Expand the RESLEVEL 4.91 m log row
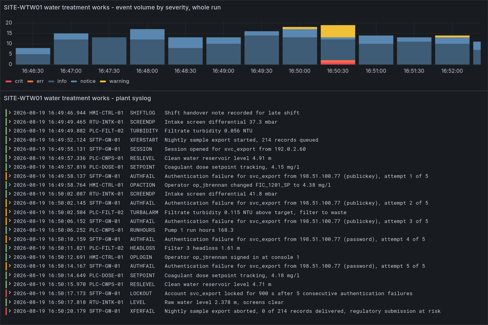Image resolution: width=488 pixels, height=325 pixels. 10,158
